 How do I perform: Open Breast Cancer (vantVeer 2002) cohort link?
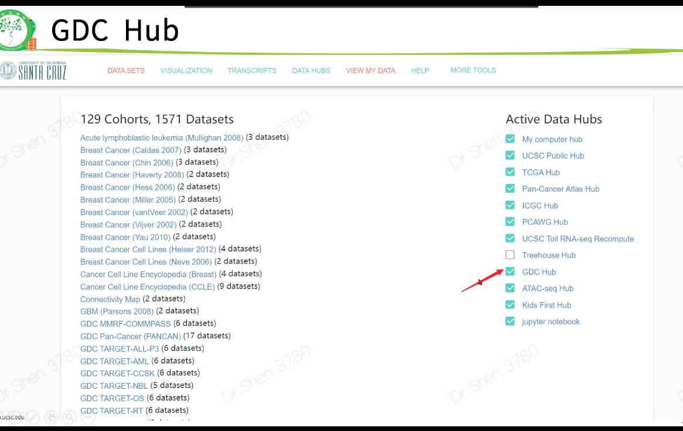pyautogui.click(x=134, y=213)
